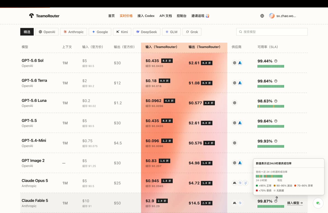
Task: Click the 99.44% availability value
Action: (x=265, y=61)
